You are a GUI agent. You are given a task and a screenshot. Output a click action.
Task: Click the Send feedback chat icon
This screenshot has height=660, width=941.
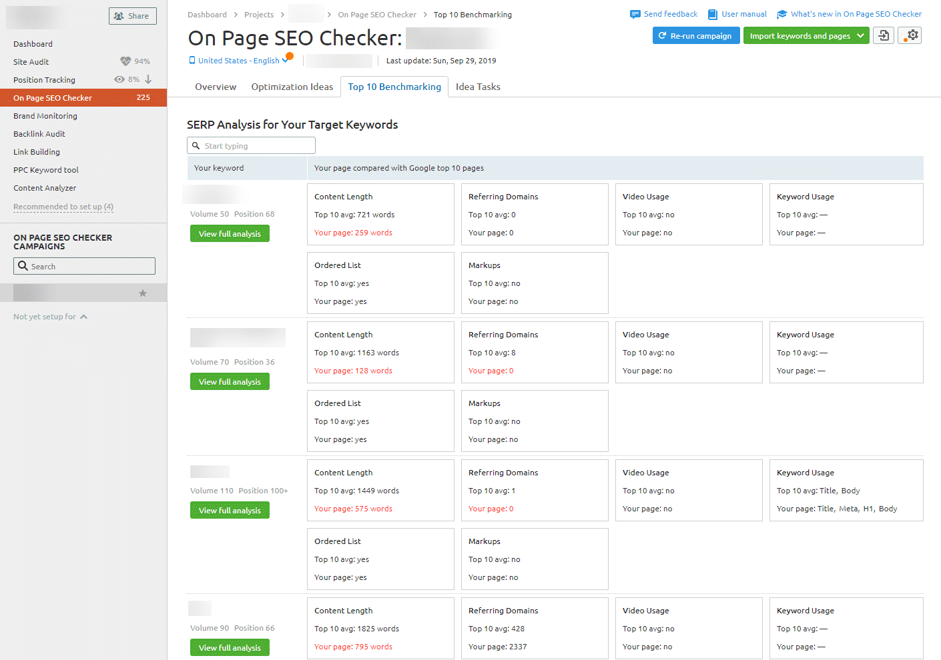tap(633, 13)
